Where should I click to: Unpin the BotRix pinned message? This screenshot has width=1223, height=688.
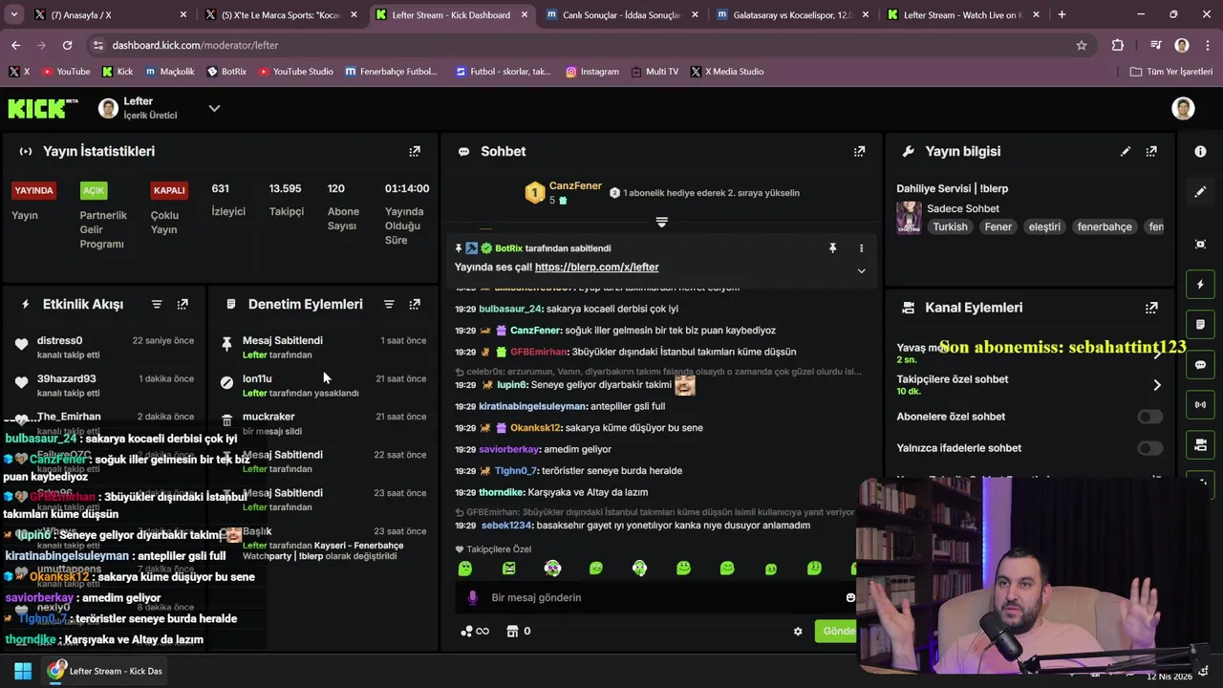point(832,248)
